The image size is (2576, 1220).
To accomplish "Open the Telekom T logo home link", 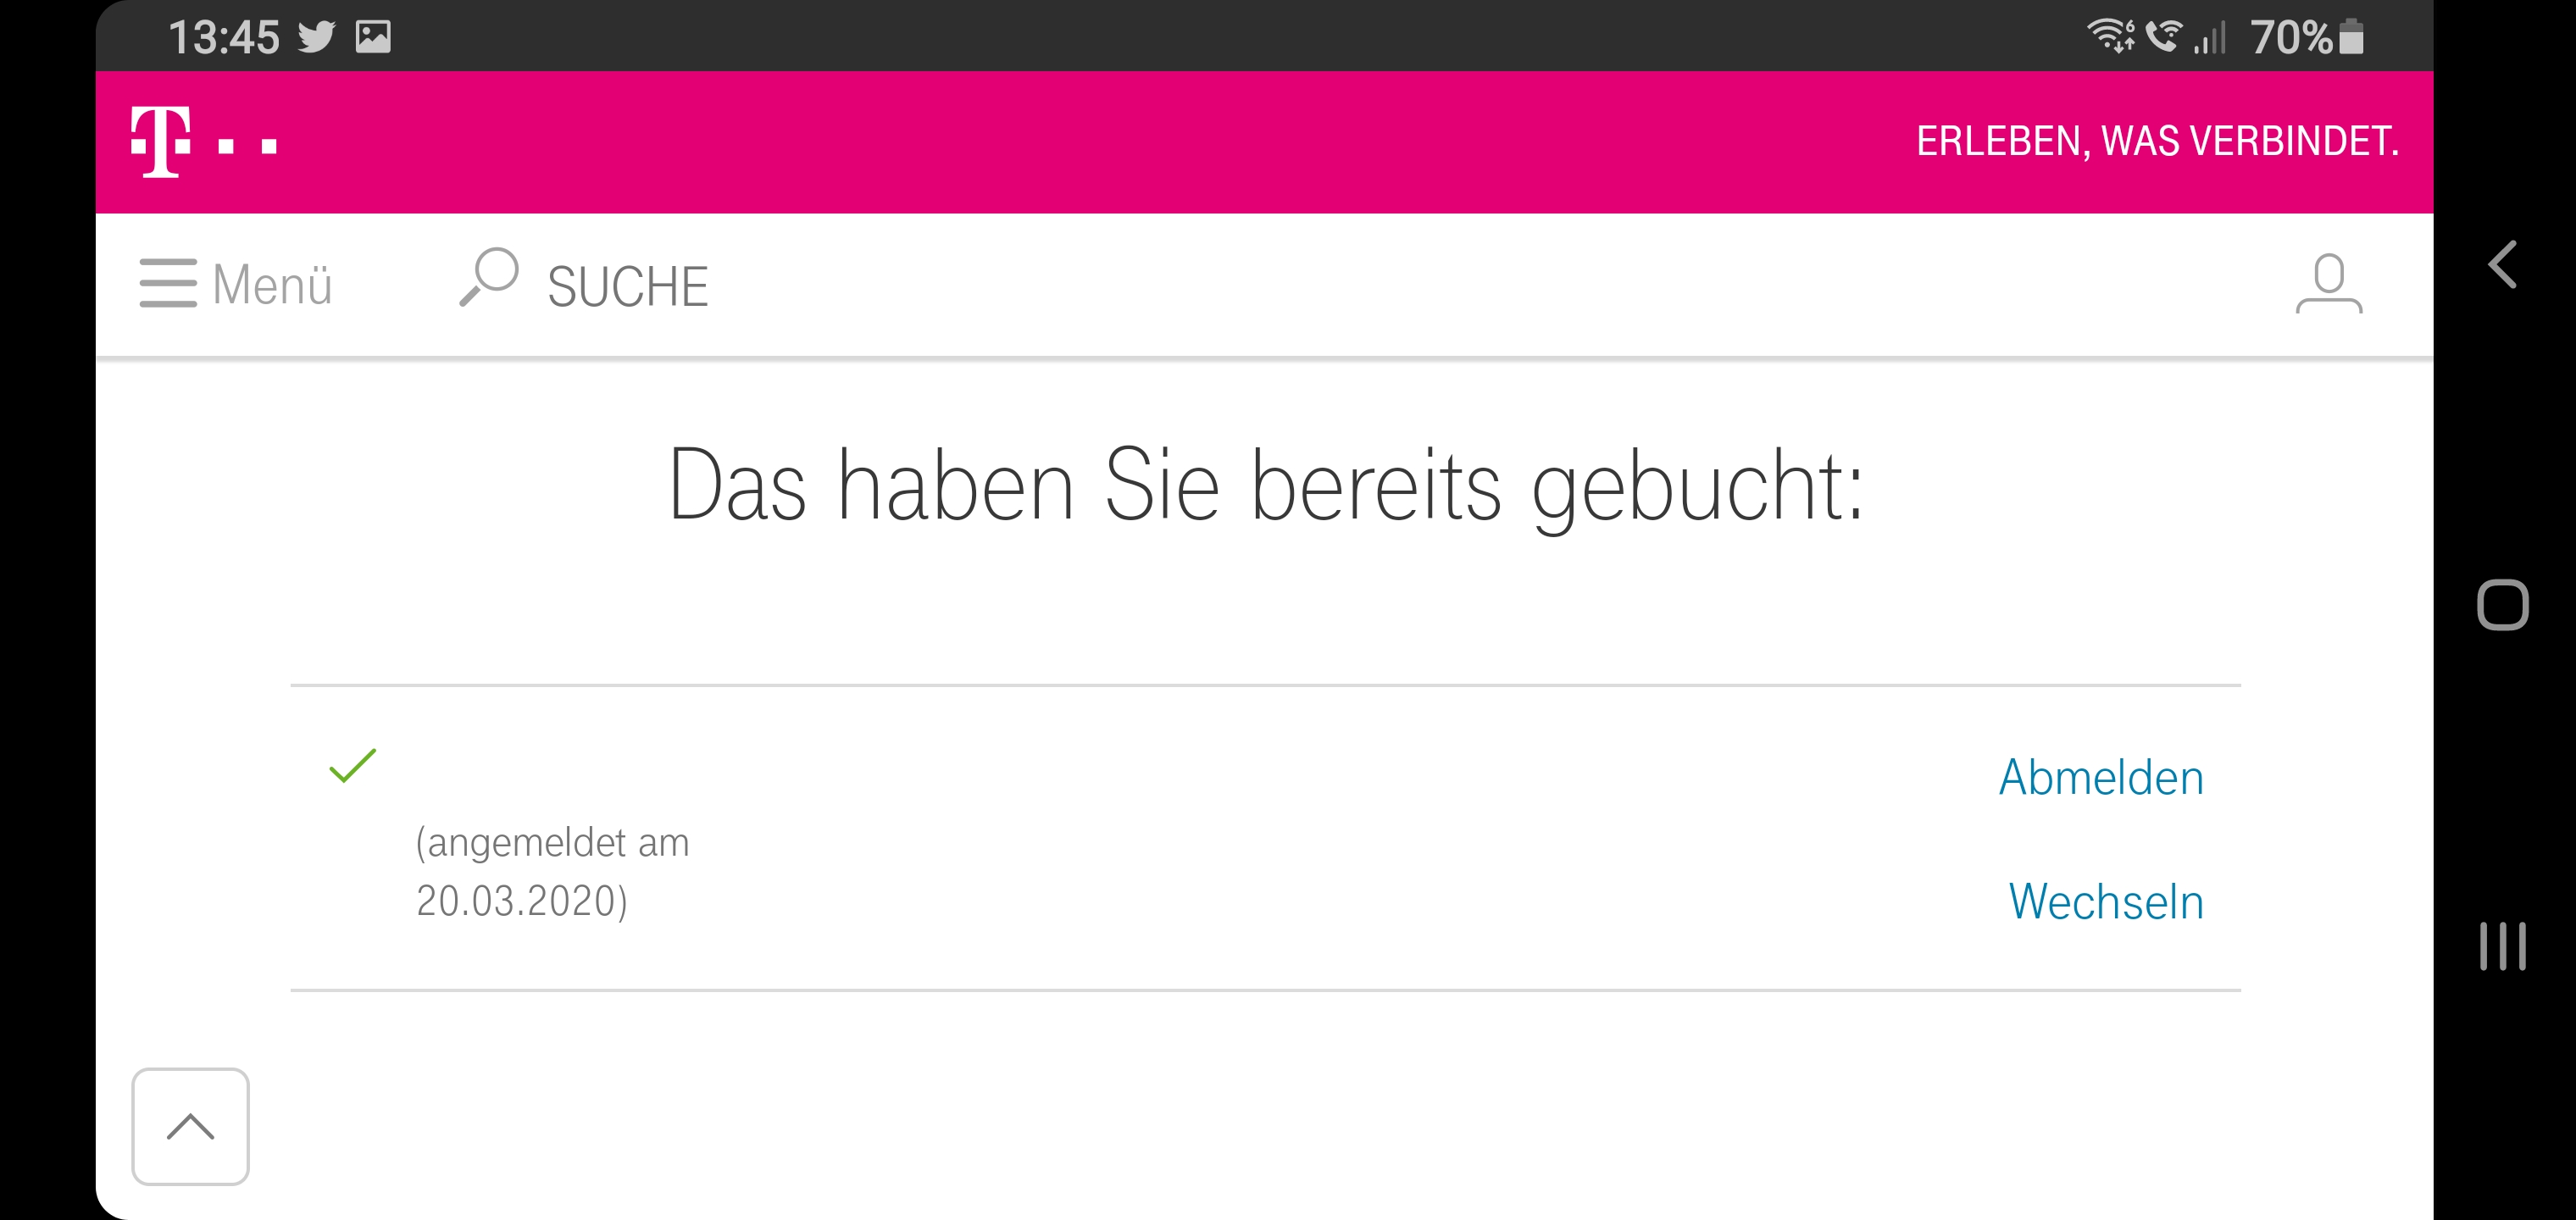I will click(x=204, y=142).
